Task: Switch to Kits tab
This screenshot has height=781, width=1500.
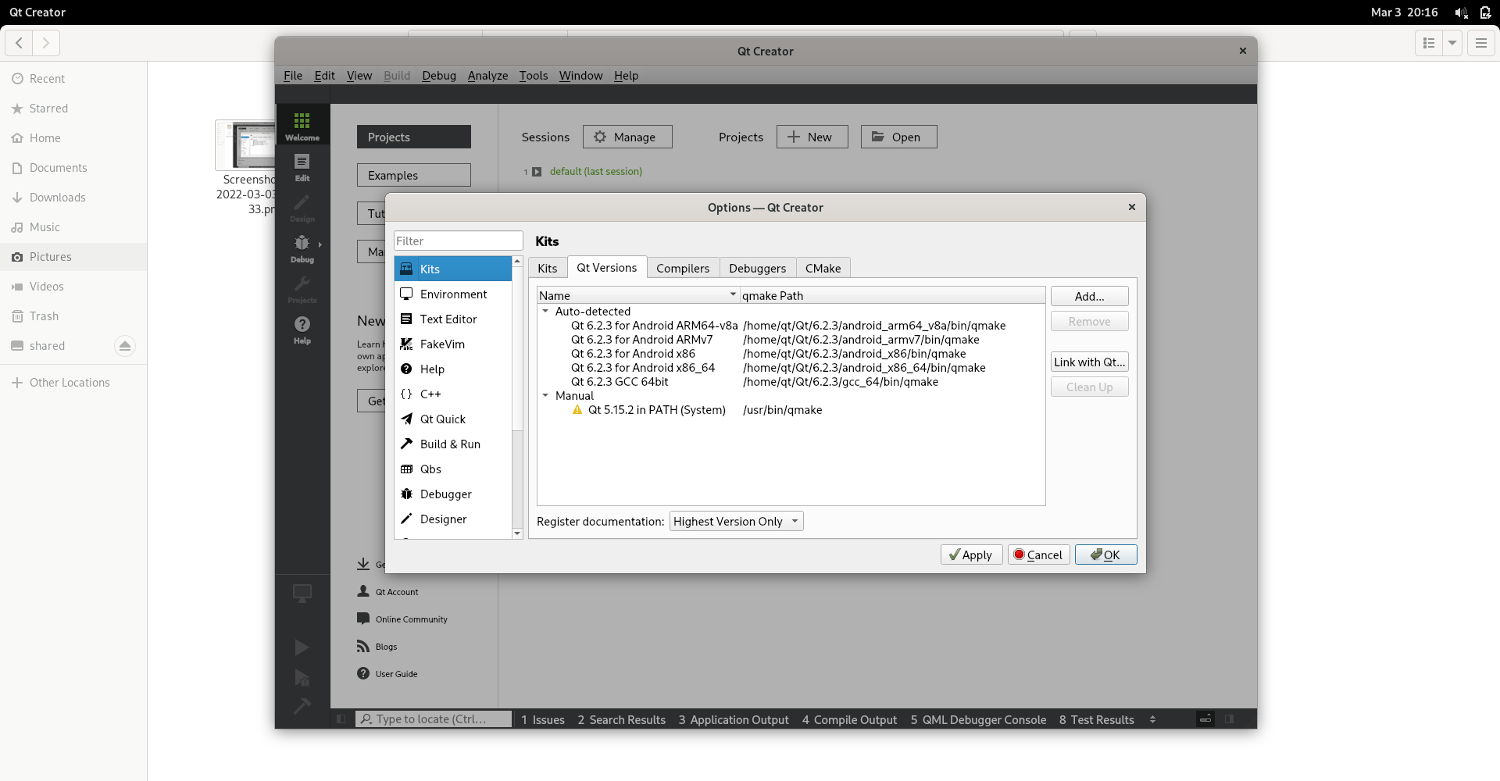Action: [x=547, y=268]
